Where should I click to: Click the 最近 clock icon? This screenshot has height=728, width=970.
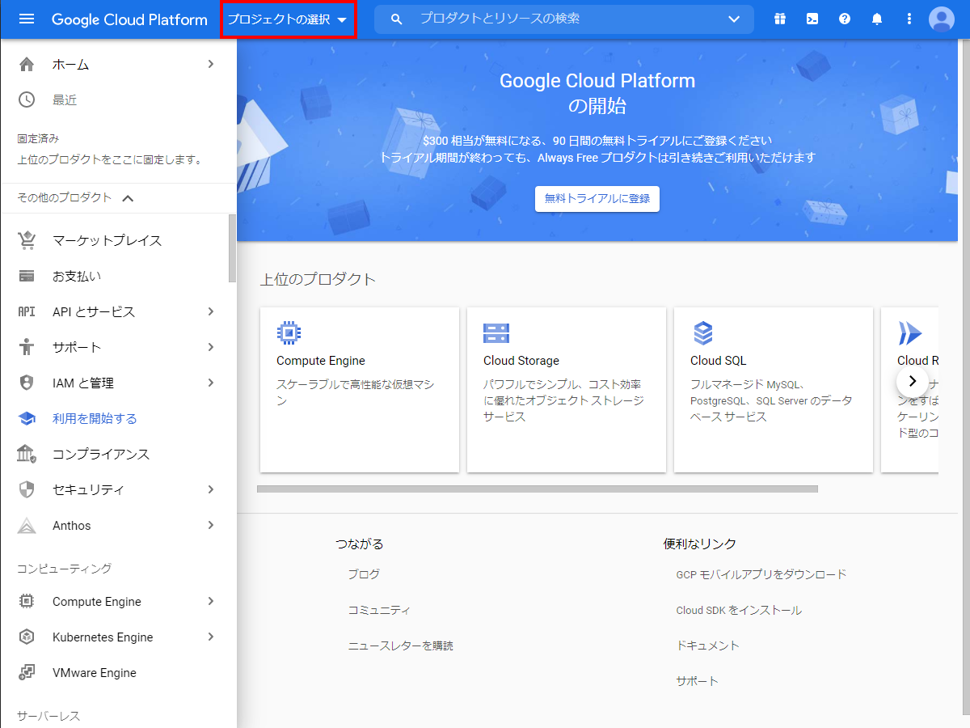(x=27, y=99)
